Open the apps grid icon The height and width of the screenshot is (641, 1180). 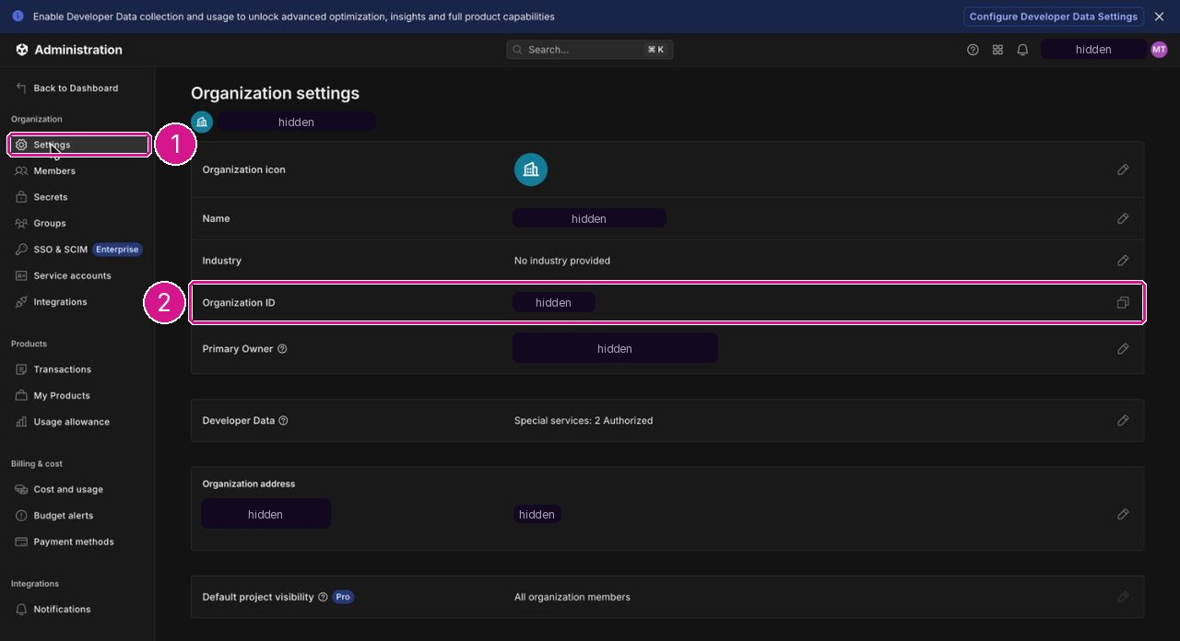997,50
